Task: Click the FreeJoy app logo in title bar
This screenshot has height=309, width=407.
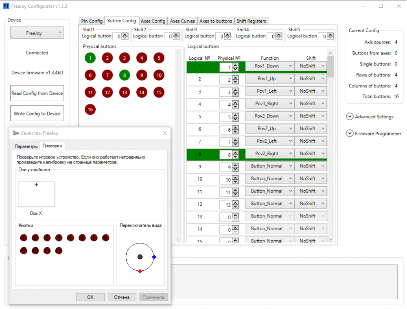Action: coord(6,6)
